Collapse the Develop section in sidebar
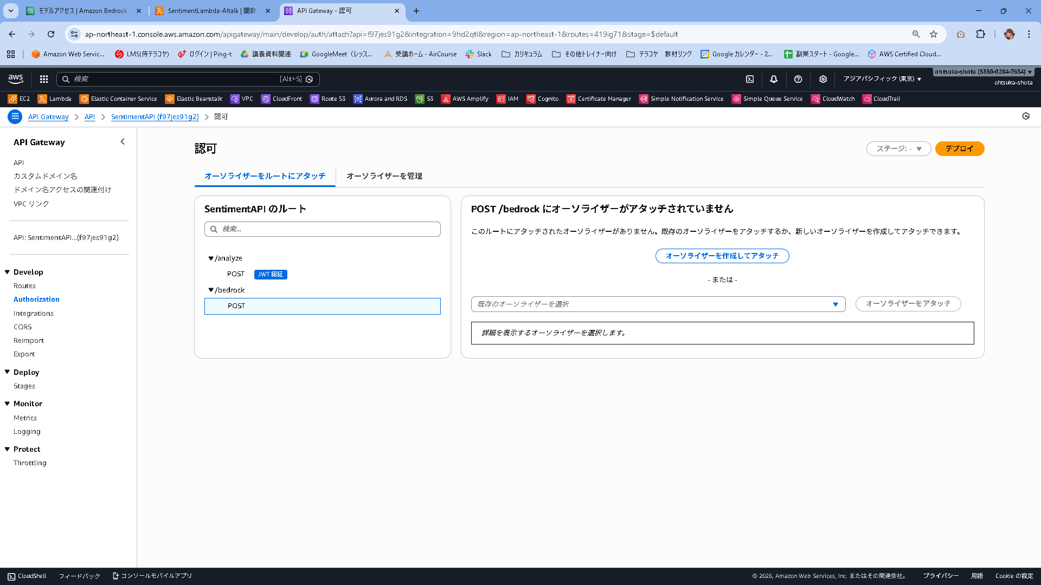This screenshot has height=585, width=1041. pos(8,272)
